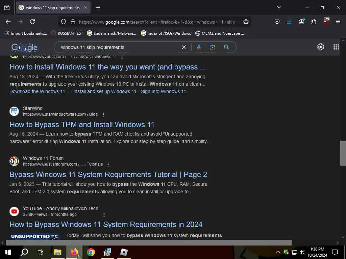Click the security tray icon with red badge

click(286, 252)
